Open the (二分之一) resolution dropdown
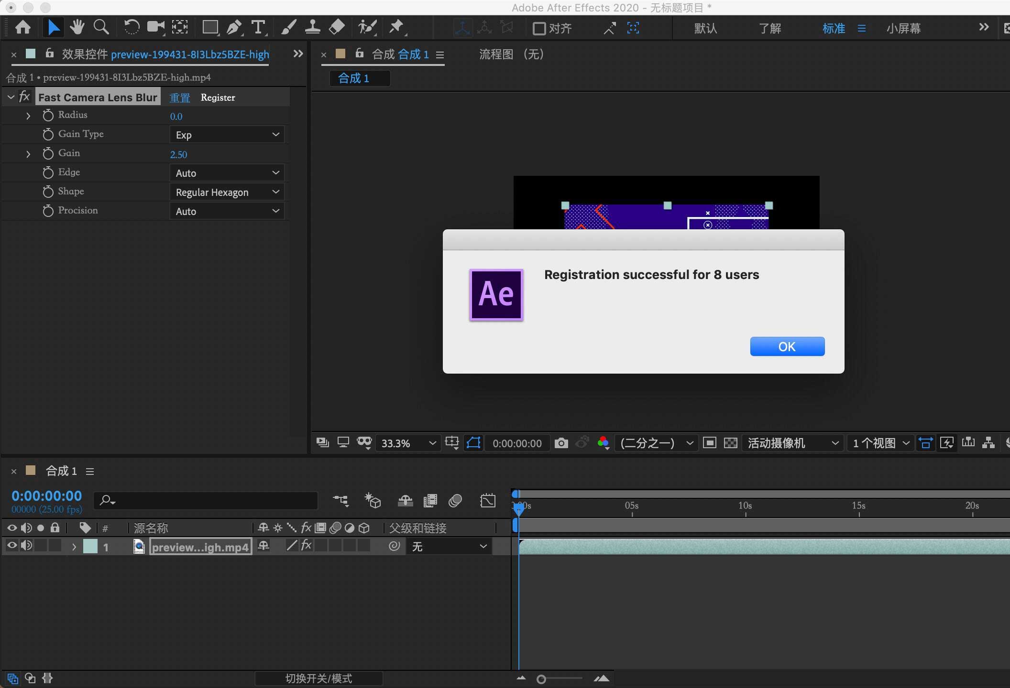This screenshot has width=1010, height=688. pyautogui.click(x=656, y=443)
